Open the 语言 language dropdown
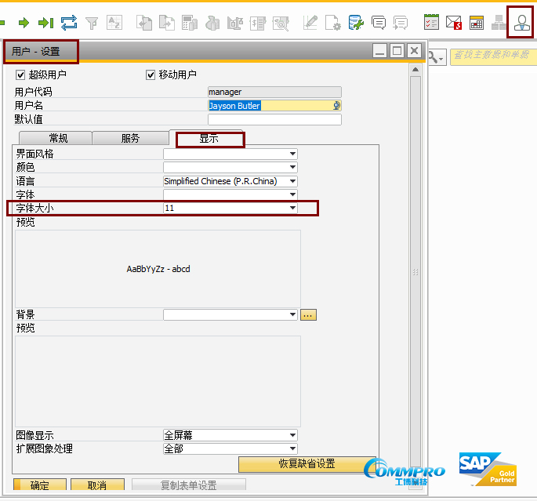Image resolution: width=537 pixels, height=501 pixels. [292, 181]
